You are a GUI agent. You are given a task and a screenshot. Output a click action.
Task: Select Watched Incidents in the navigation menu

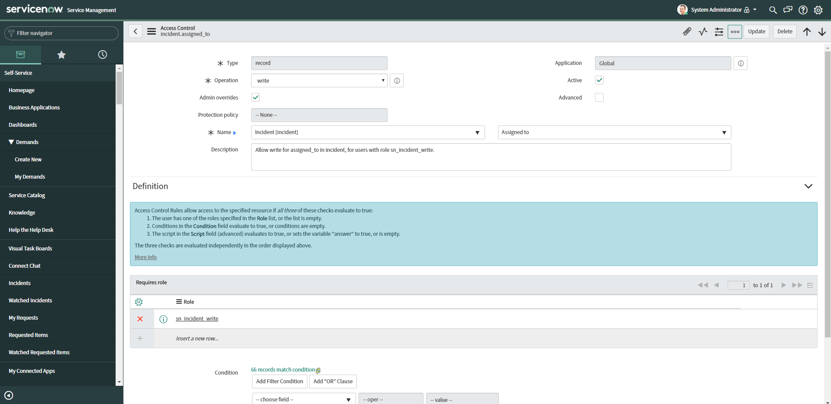pos(30,300)
